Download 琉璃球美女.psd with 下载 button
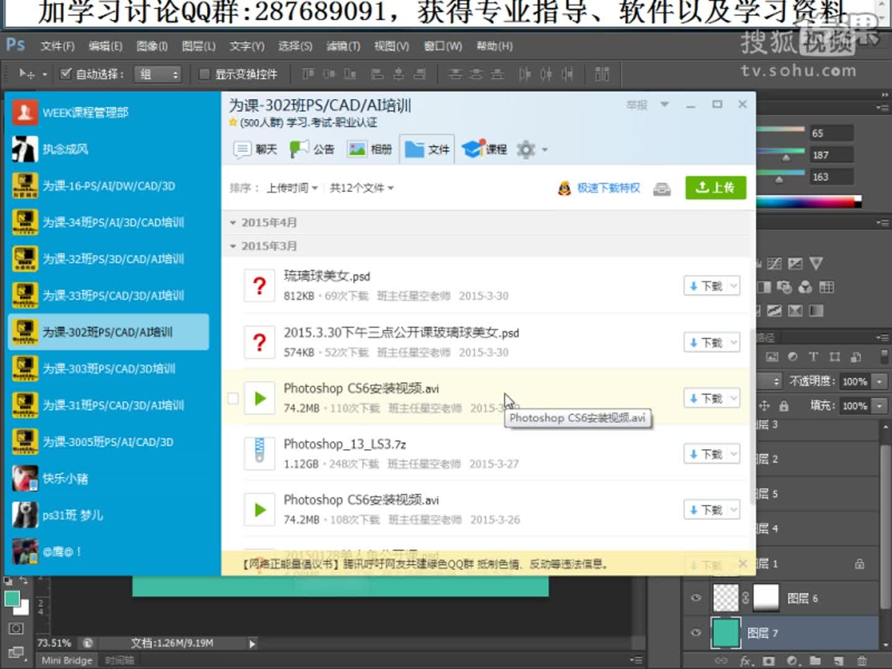 (x=706, y=286)
